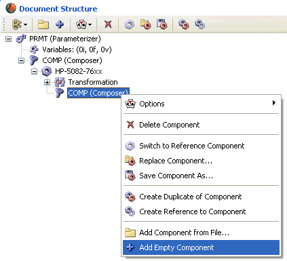Image resolution: width=287 pixels, height=261 pixels.
Task: Click the funnel icon of nested COMP
Action: click(60, 93)
